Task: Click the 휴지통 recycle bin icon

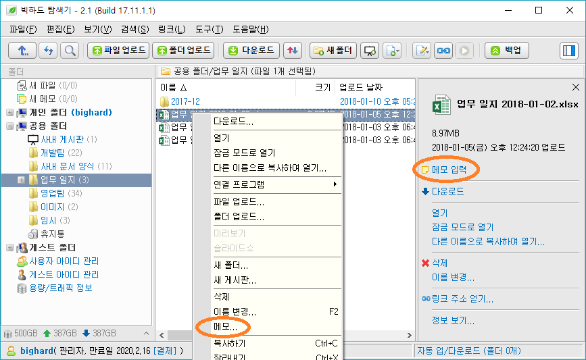Action: tap(33, 234)
